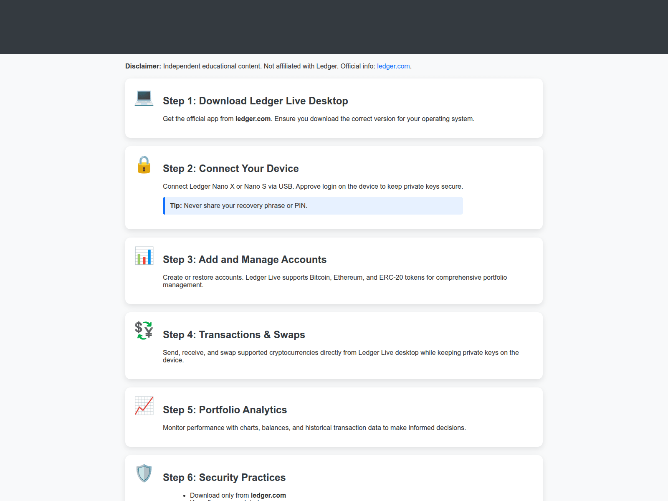Click the first bullet under Step 6
The height and width of the screenshot is (501, 668).
click(238, 495)
